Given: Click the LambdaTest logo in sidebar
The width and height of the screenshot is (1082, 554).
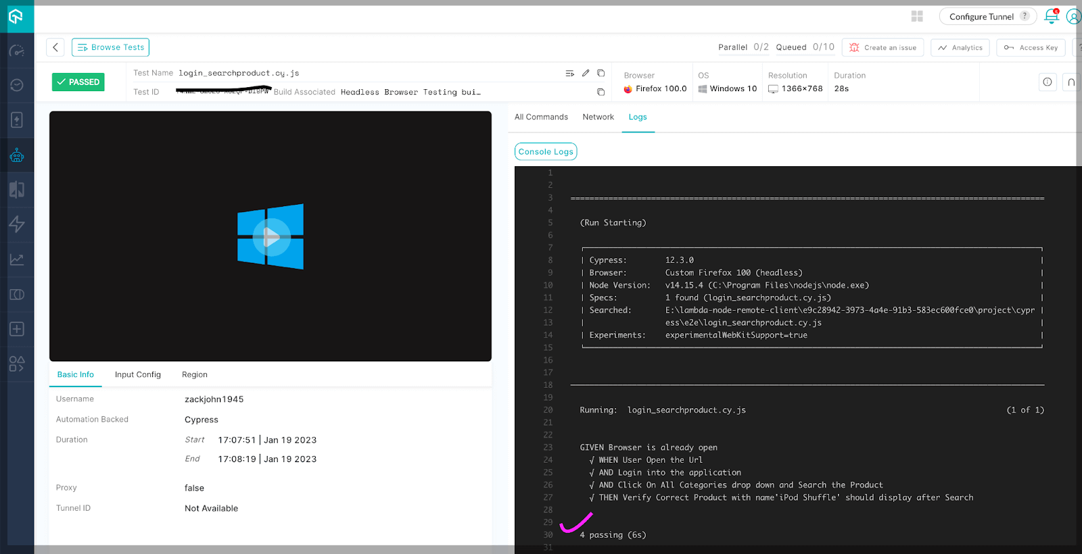Looking at the screenshot, I should [x=16, y=16].
